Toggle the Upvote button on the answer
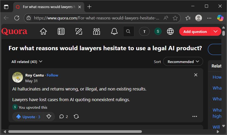 point(28,117)
